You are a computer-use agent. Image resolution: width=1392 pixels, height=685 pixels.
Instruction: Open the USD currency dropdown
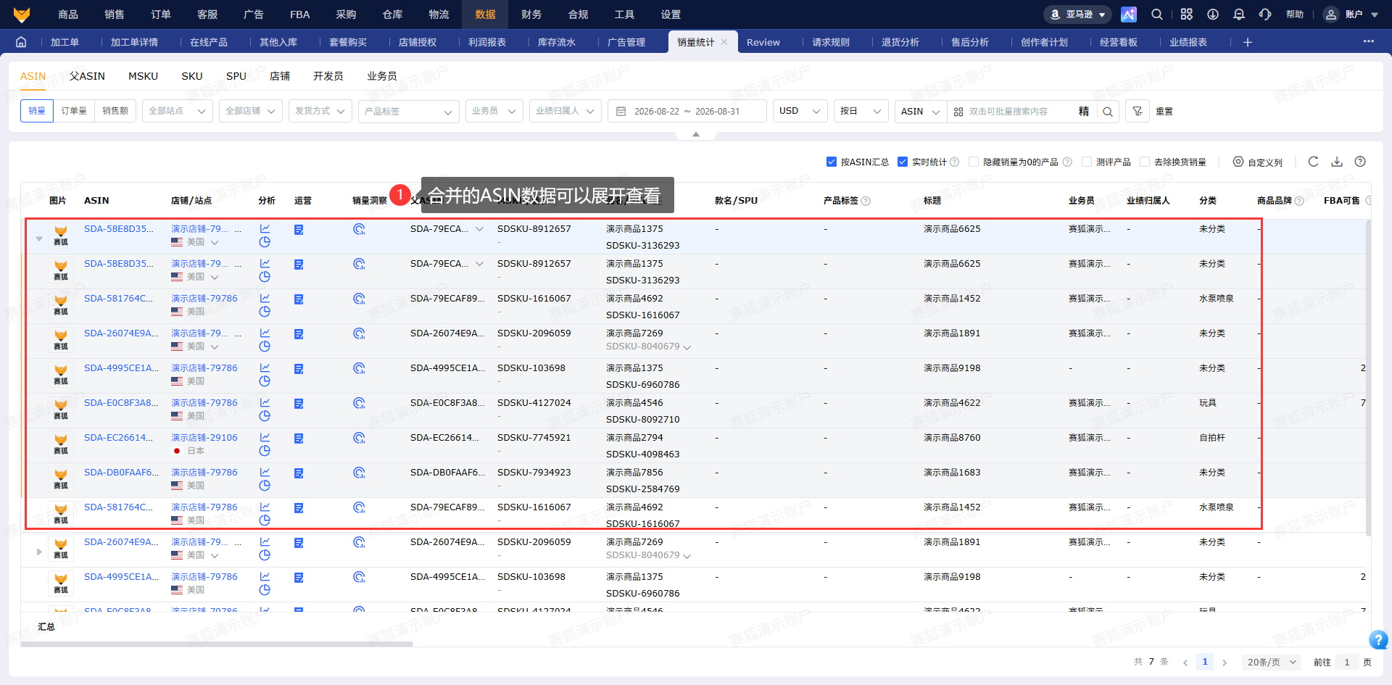(800, 111)
